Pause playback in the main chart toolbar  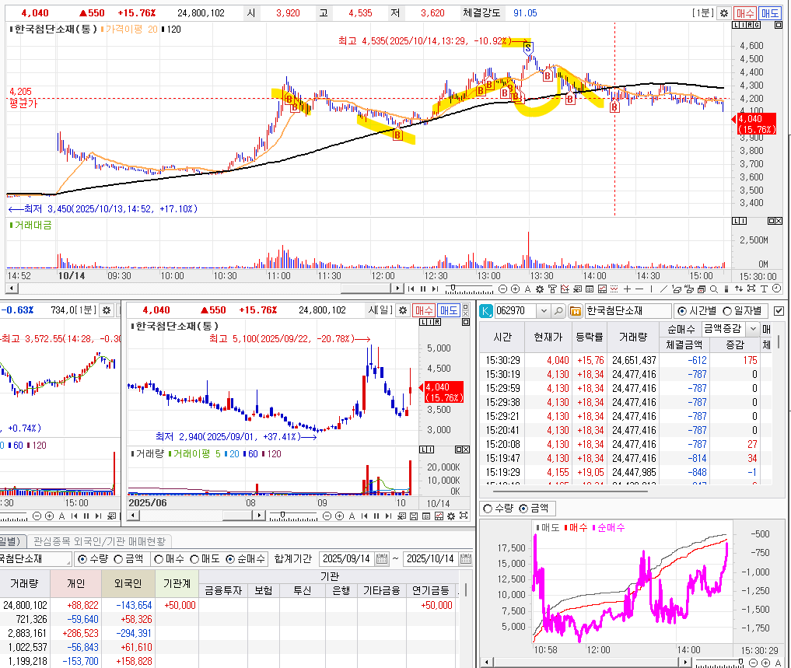click(x=423, y=289)
